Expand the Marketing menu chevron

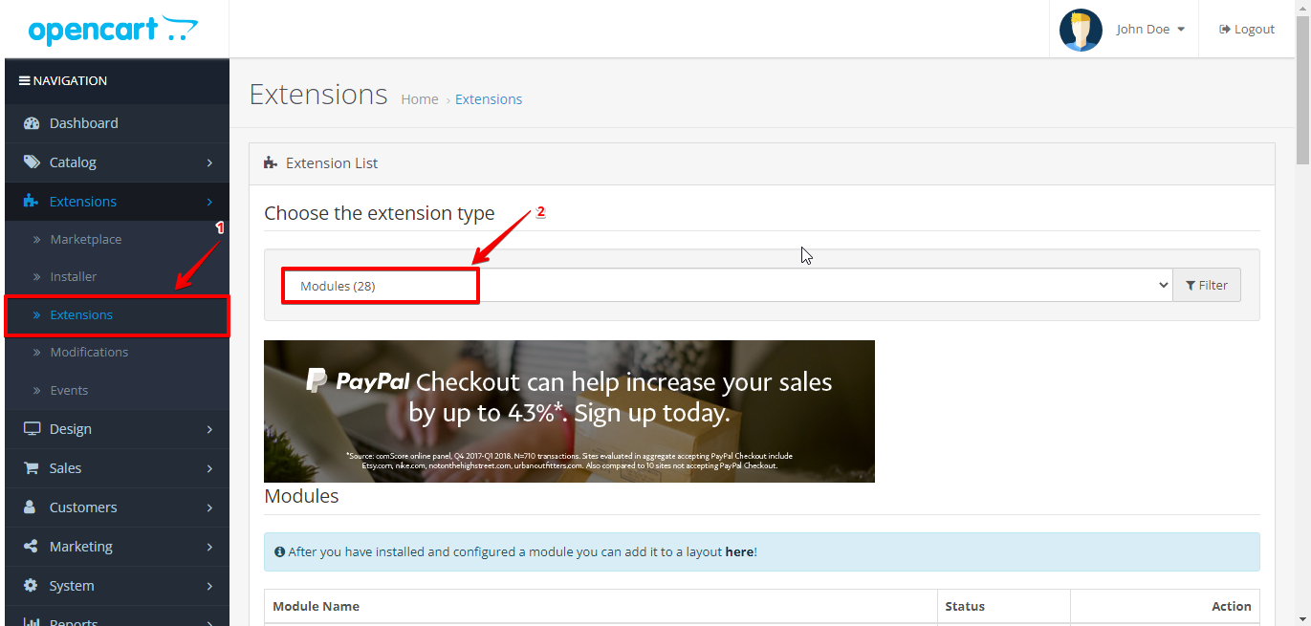pos(209,548)
